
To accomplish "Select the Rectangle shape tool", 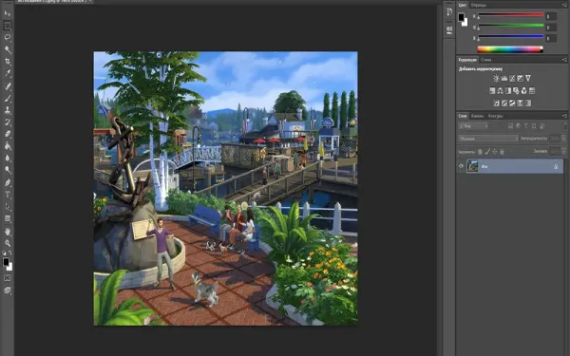I will (8, 218).
